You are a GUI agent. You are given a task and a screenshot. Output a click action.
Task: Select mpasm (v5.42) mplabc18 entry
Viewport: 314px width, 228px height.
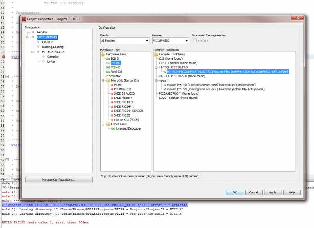tap(215, 89)
